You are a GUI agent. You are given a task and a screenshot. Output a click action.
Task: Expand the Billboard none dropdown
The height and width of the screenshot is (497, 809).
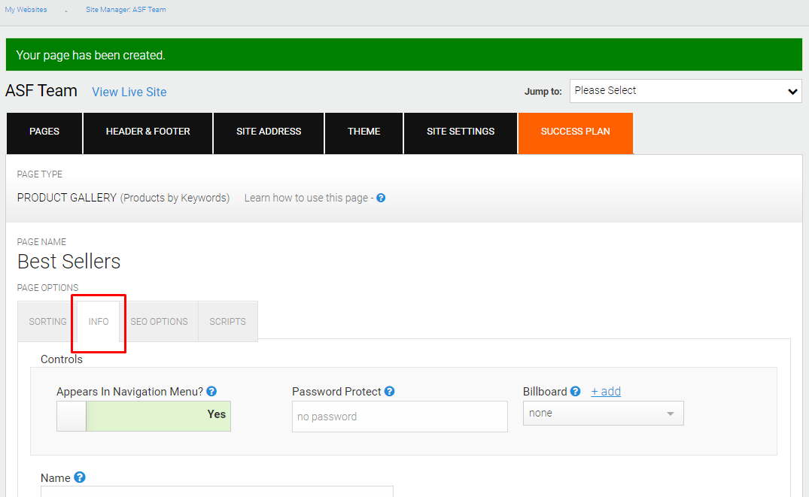tap(603, 413)
